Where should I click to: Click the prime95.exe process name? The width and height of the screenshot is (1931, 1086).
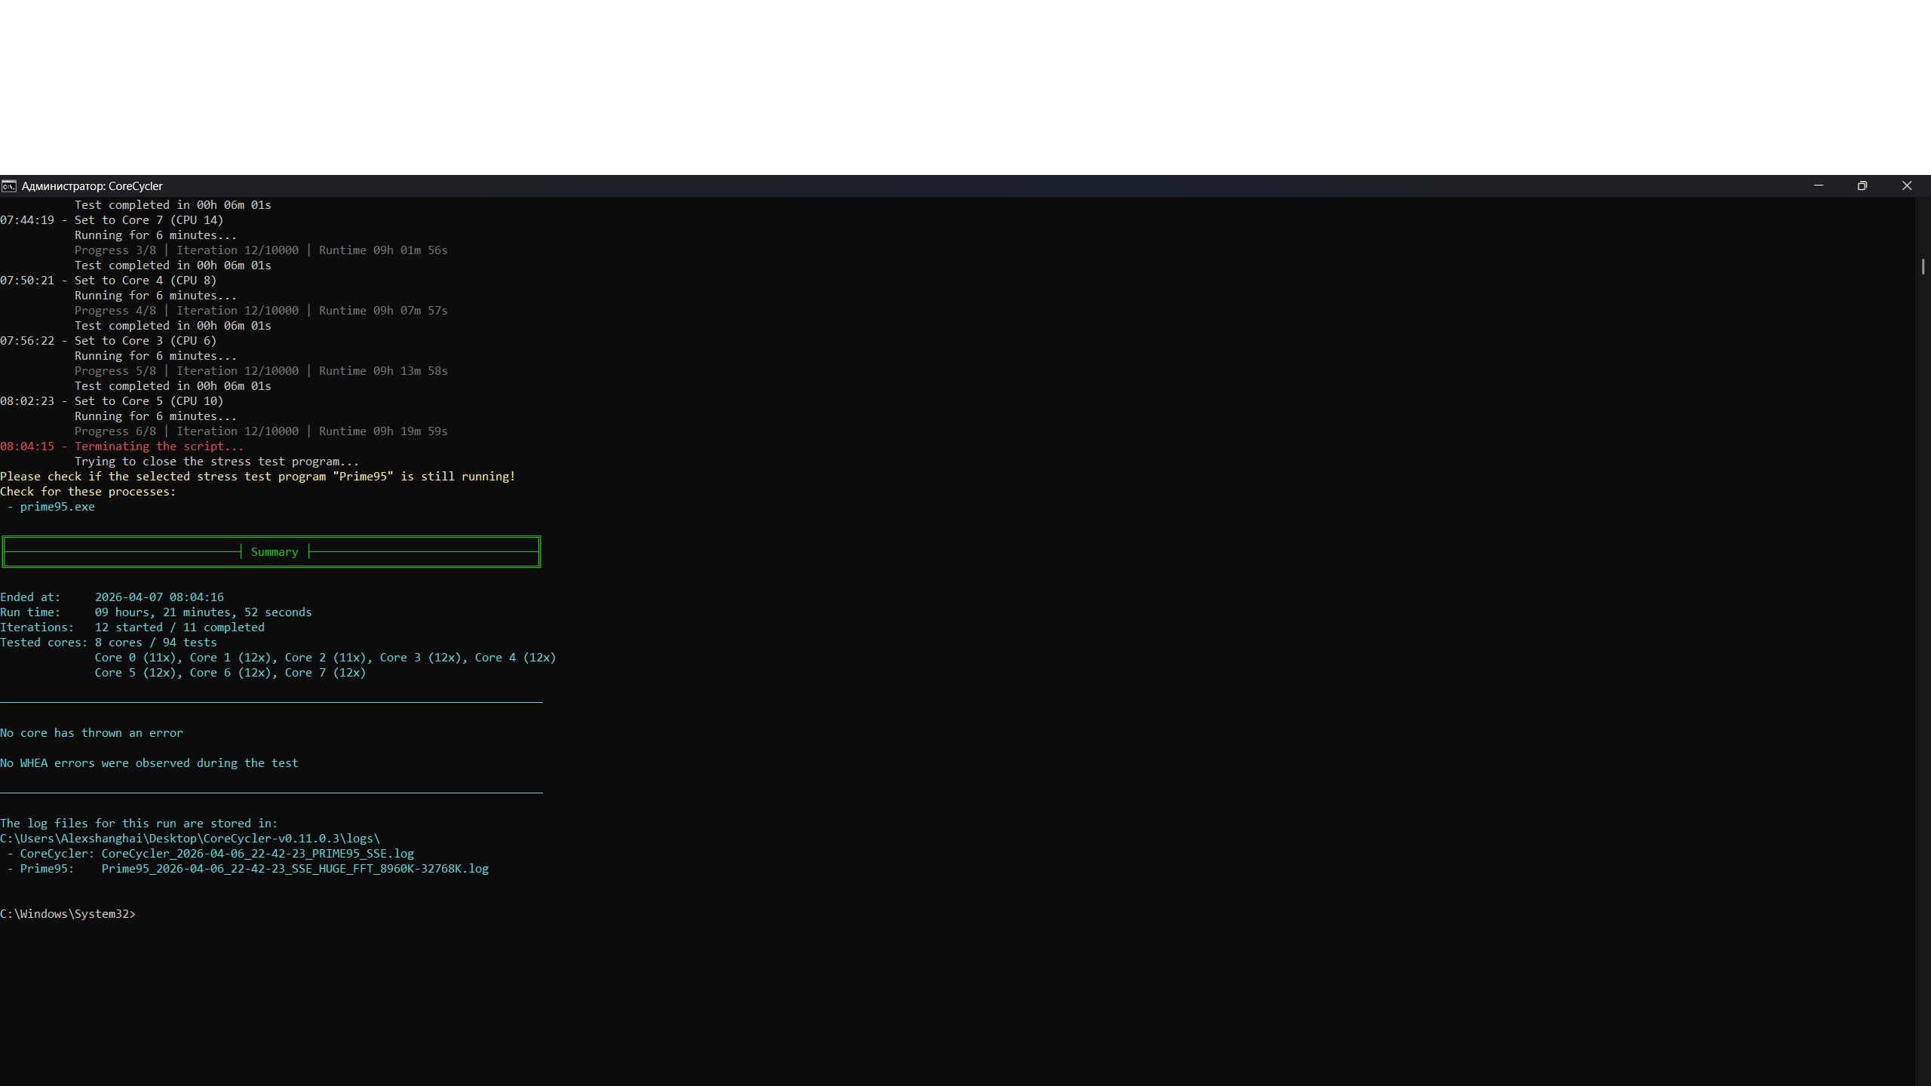[57, 507]
